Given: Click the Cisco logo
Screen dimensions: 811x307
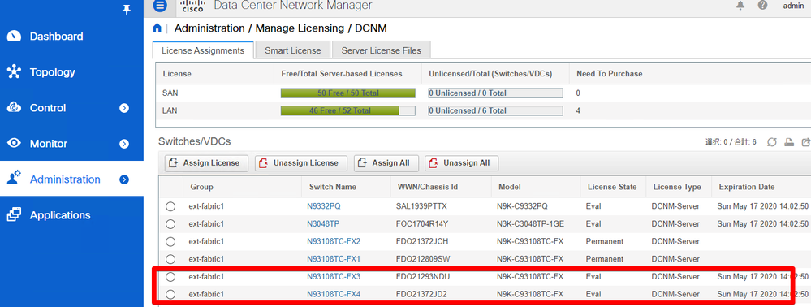Looking at the screenshot, I should [192, 6].
